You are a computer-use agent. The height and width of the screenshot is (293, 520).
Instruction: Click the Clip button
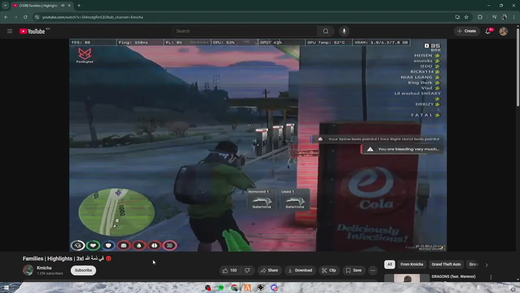pyautogui.click(x=329, y=270)
